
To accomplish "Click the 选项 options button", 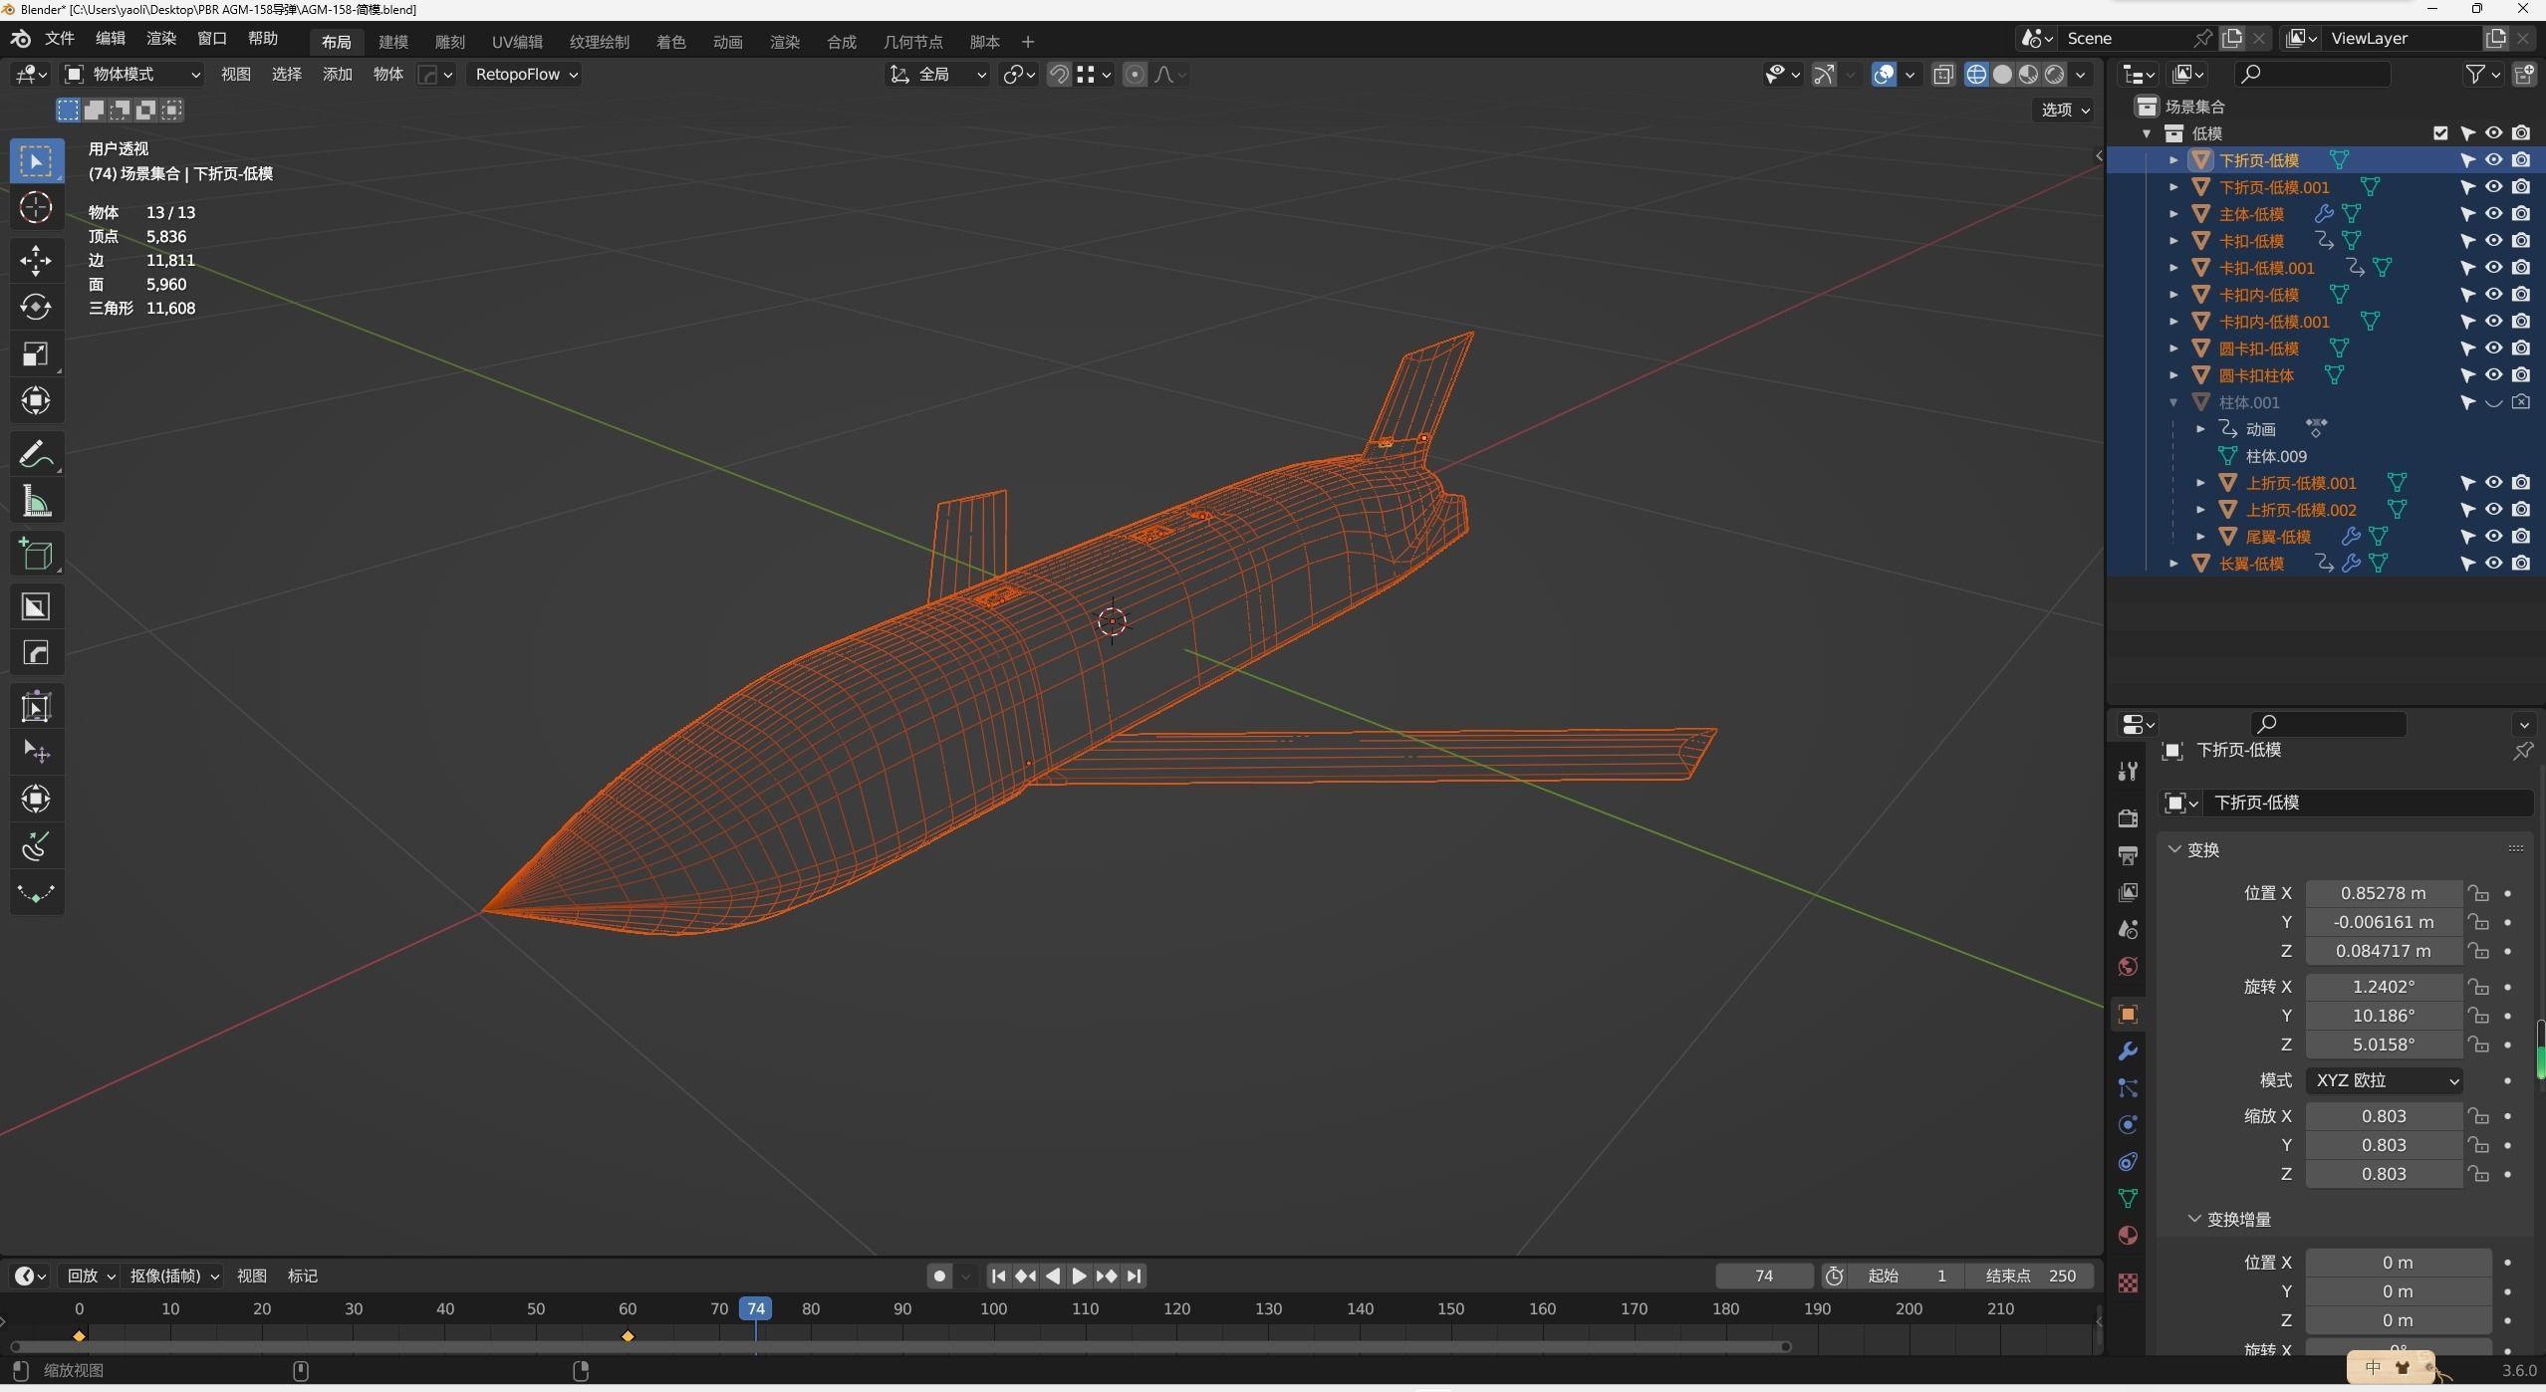I will pos(2065,110).
